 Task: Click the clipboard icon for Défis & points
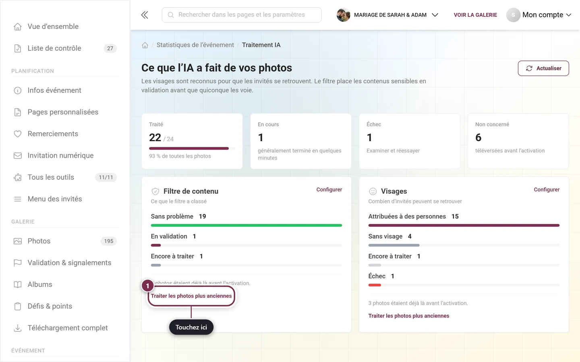[x=18, y=306]
